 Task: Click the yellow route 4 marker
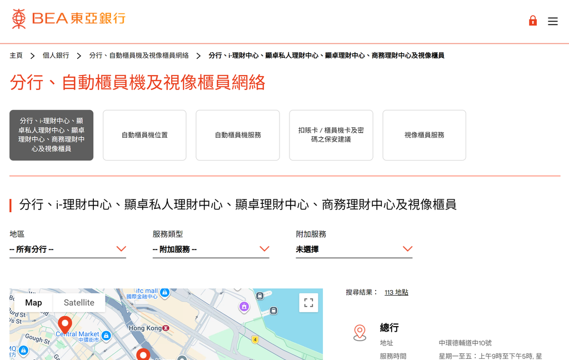(x=255, y=339)
